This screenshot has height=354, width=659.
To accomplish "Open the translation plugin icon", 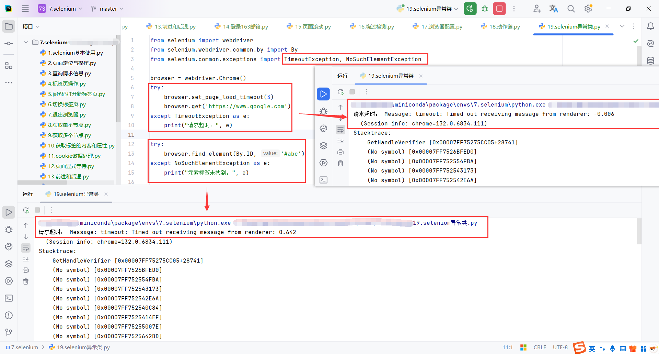I will [554, 9].
